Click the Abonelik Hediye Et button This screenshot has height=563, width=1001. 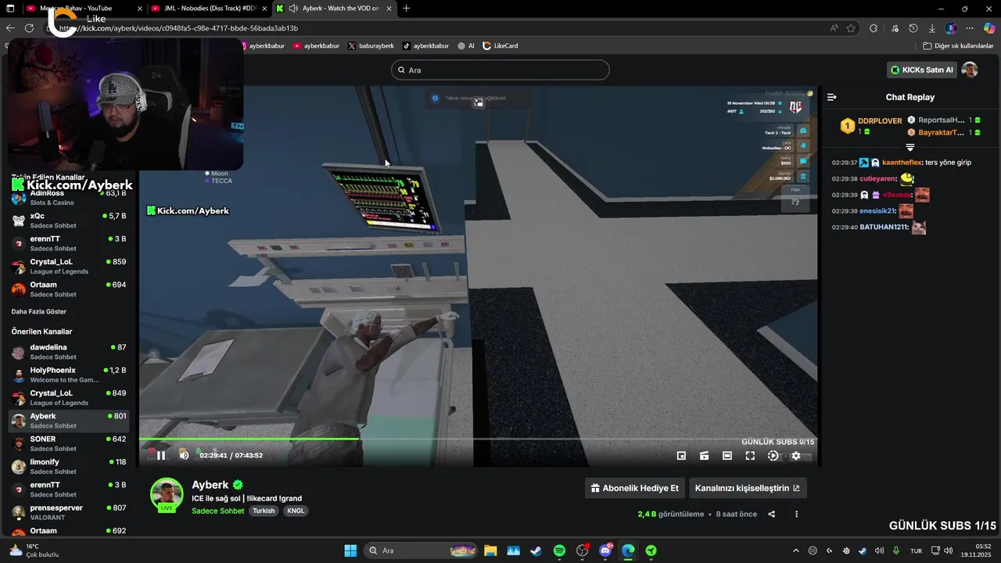pos(635,488)
